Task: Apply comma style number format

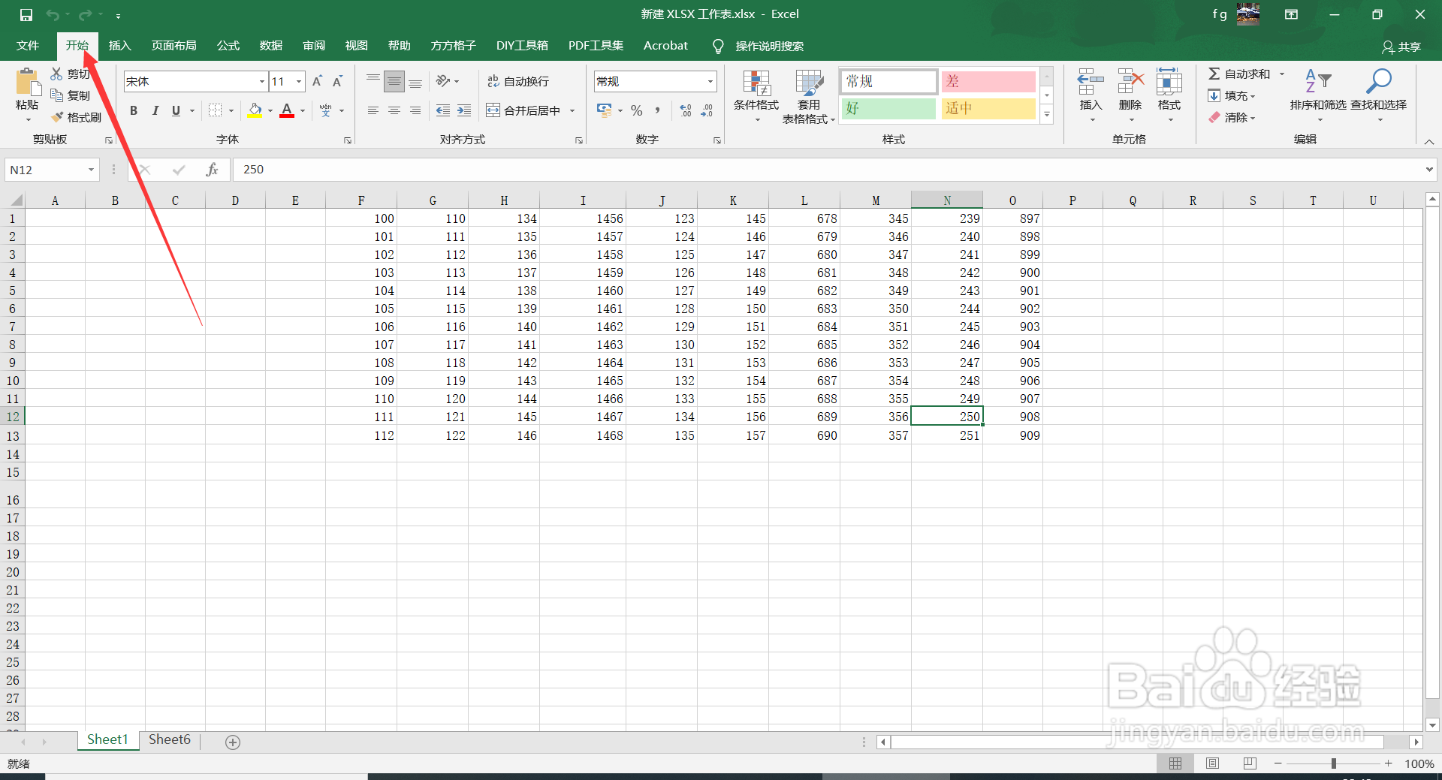Action: coord(657,110)
